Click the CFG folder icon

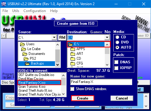click(73, 63)
